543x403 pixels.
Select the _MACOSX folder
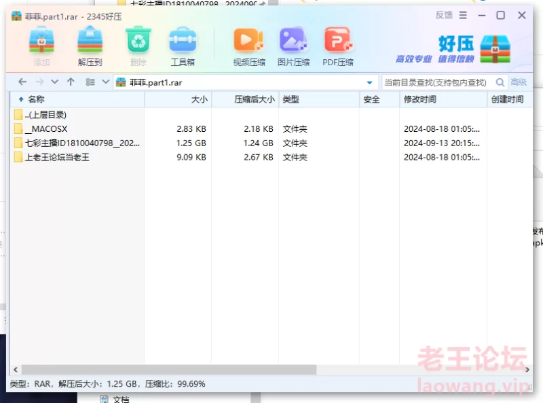pos(271,128)
